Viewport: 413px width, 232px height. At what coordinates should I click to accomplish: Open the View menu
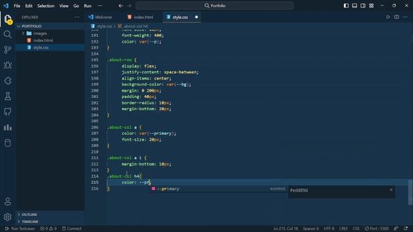click(64, 6)
